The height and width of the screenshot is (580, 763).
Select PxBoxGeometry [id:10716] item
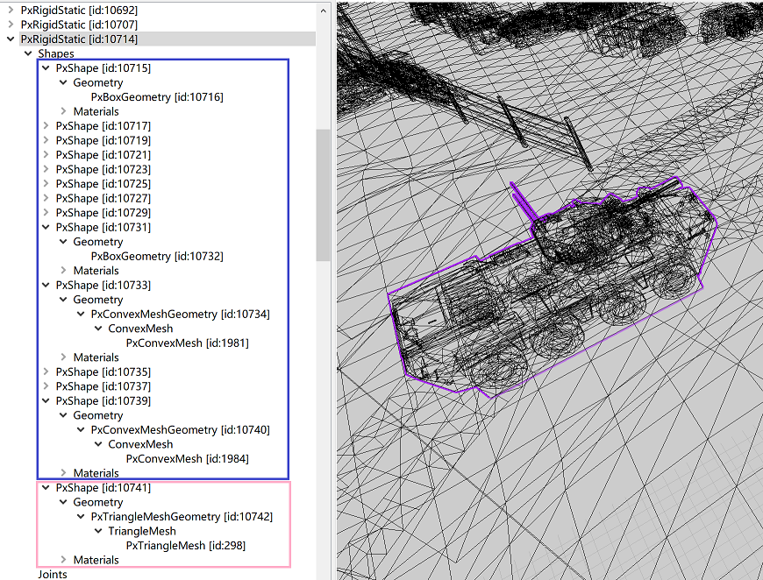tap(157, 97)
